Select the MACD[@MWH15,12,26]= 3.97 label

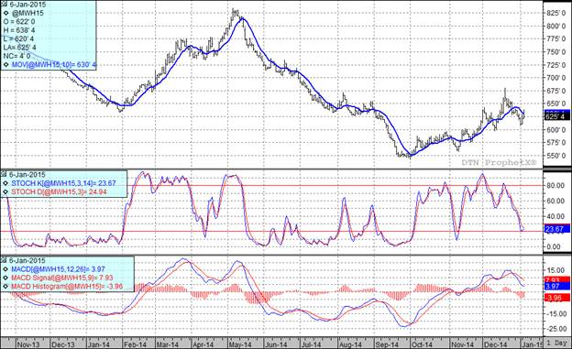coord(58,269)
